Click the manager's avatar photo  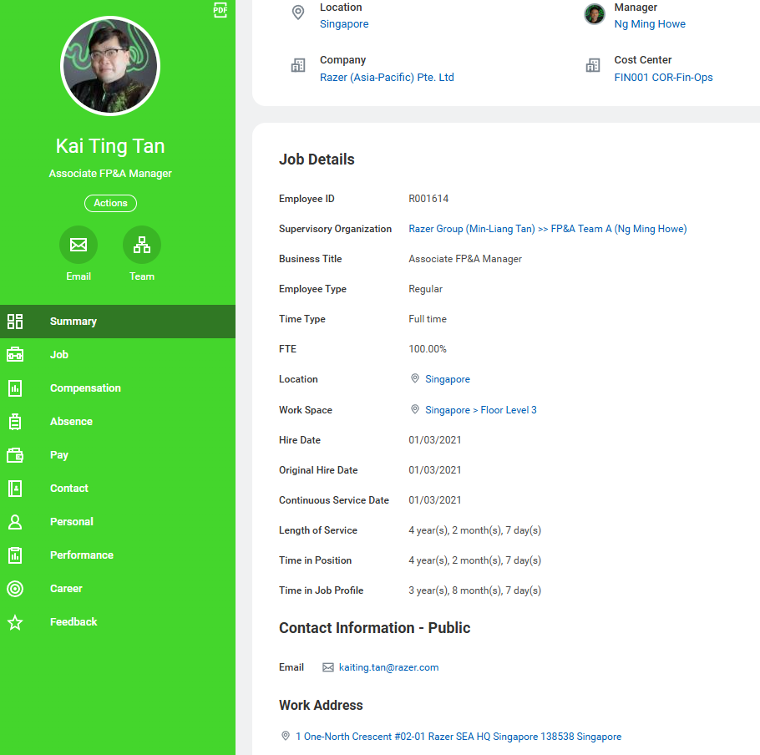coord(595,13)
